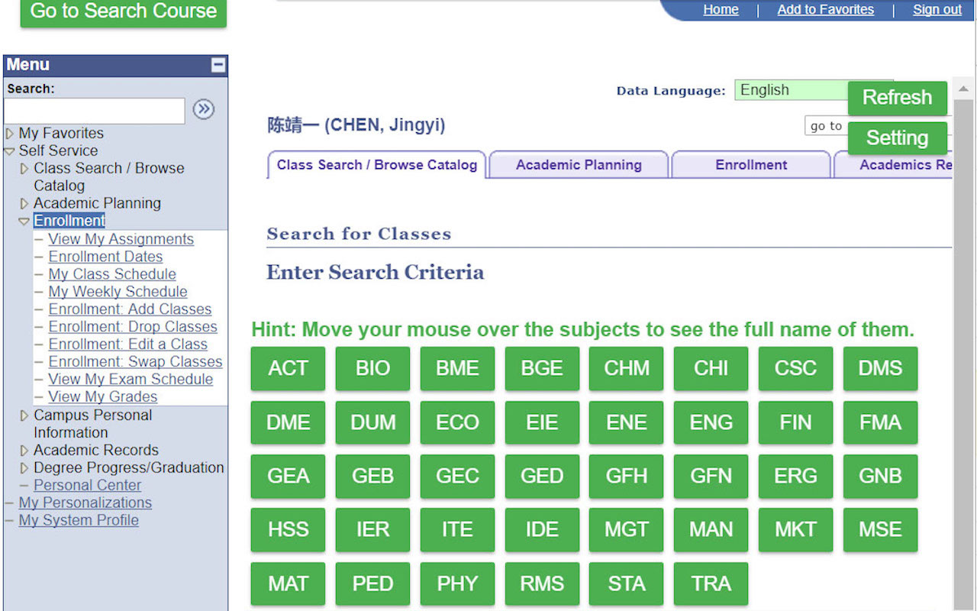Switch to the Academic Planning tab
This screenshot has height=611, width=977.
click(x=578, y=164)
